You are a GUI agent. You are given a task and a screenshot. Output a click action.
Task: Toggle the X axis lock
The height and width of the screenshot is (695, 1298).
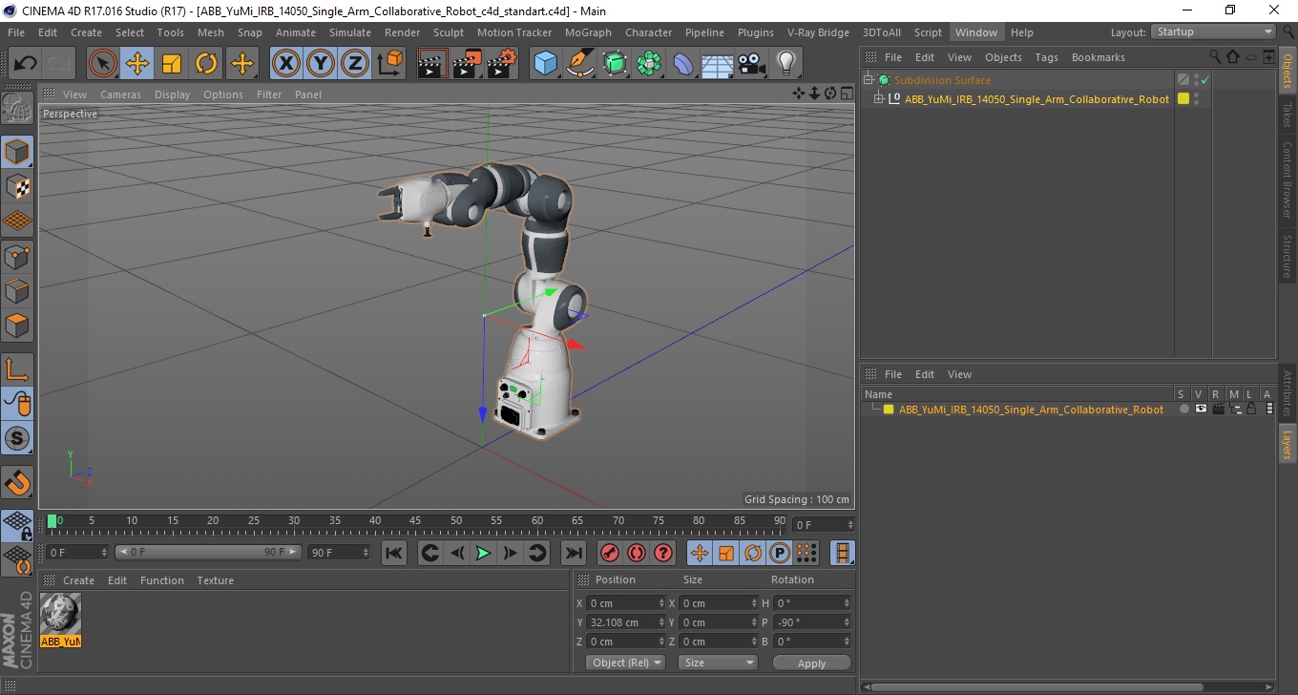286,64
